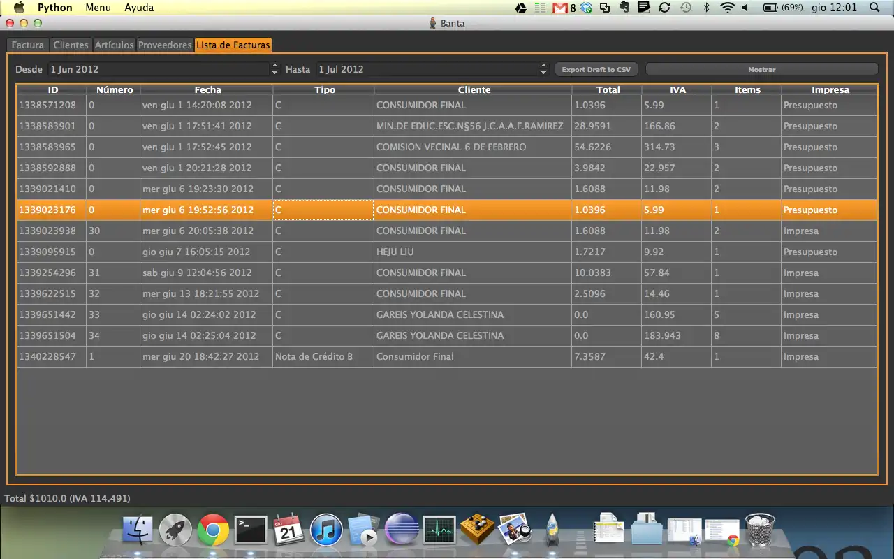Switch to the Clientes tab
Screen dimensions: 894x559
click(71, 45)
